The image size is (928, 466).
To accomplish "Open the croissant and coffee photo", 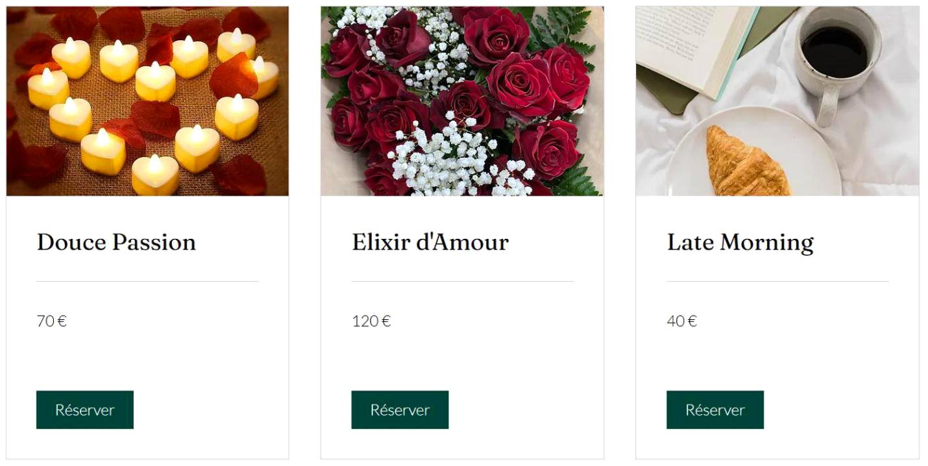I will pos(777,101).
